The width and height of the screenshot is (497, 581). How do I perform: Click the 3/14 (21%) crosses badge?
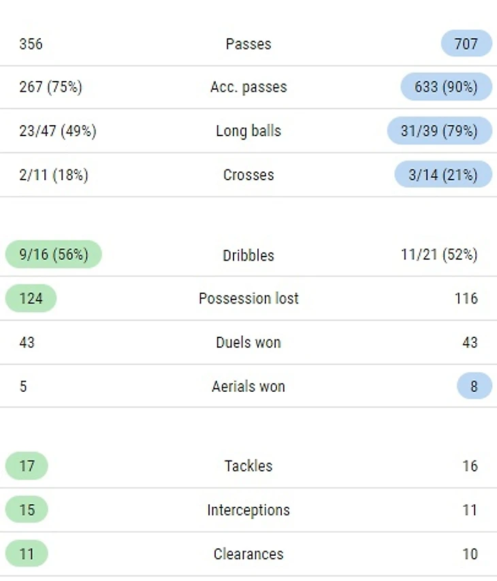click(443, 175)
